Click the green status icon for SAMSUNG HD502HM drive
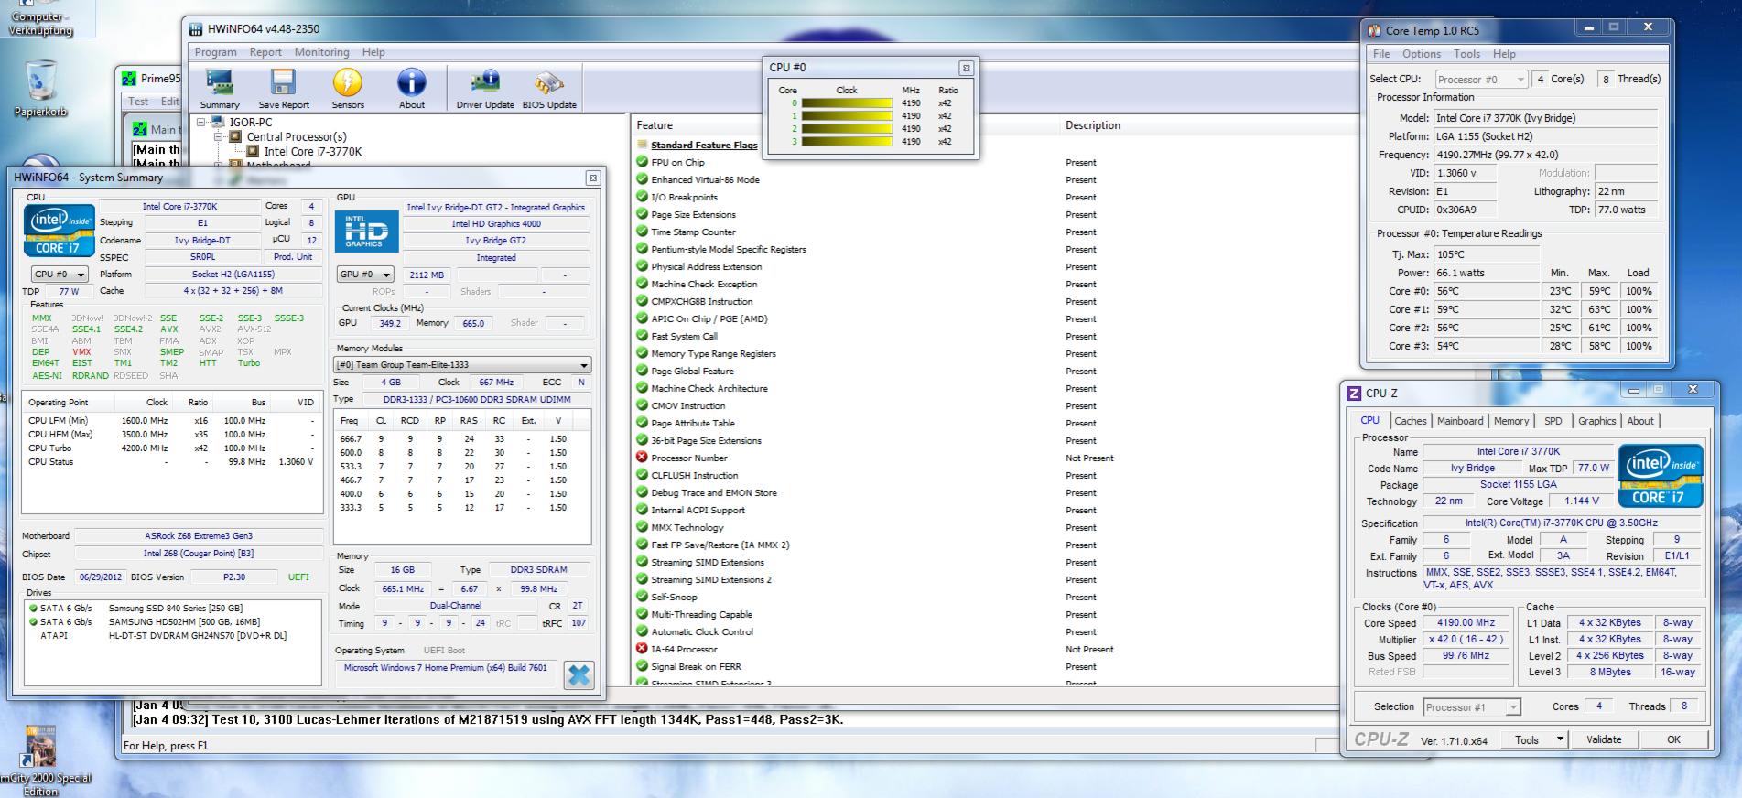This screenshot has height=798, width=1742. [x=33, y=621]
